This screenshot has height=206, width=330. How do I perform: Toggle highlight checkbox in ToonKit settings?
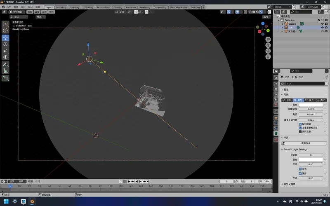coord(300,169)
